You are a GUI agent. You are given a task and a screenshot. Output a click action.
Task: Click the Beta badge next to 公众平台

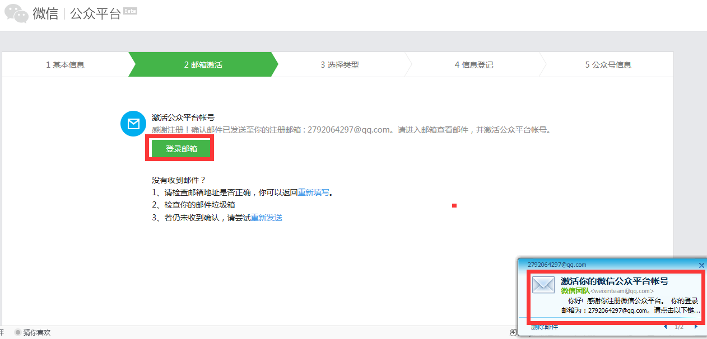tap(130, 11)
